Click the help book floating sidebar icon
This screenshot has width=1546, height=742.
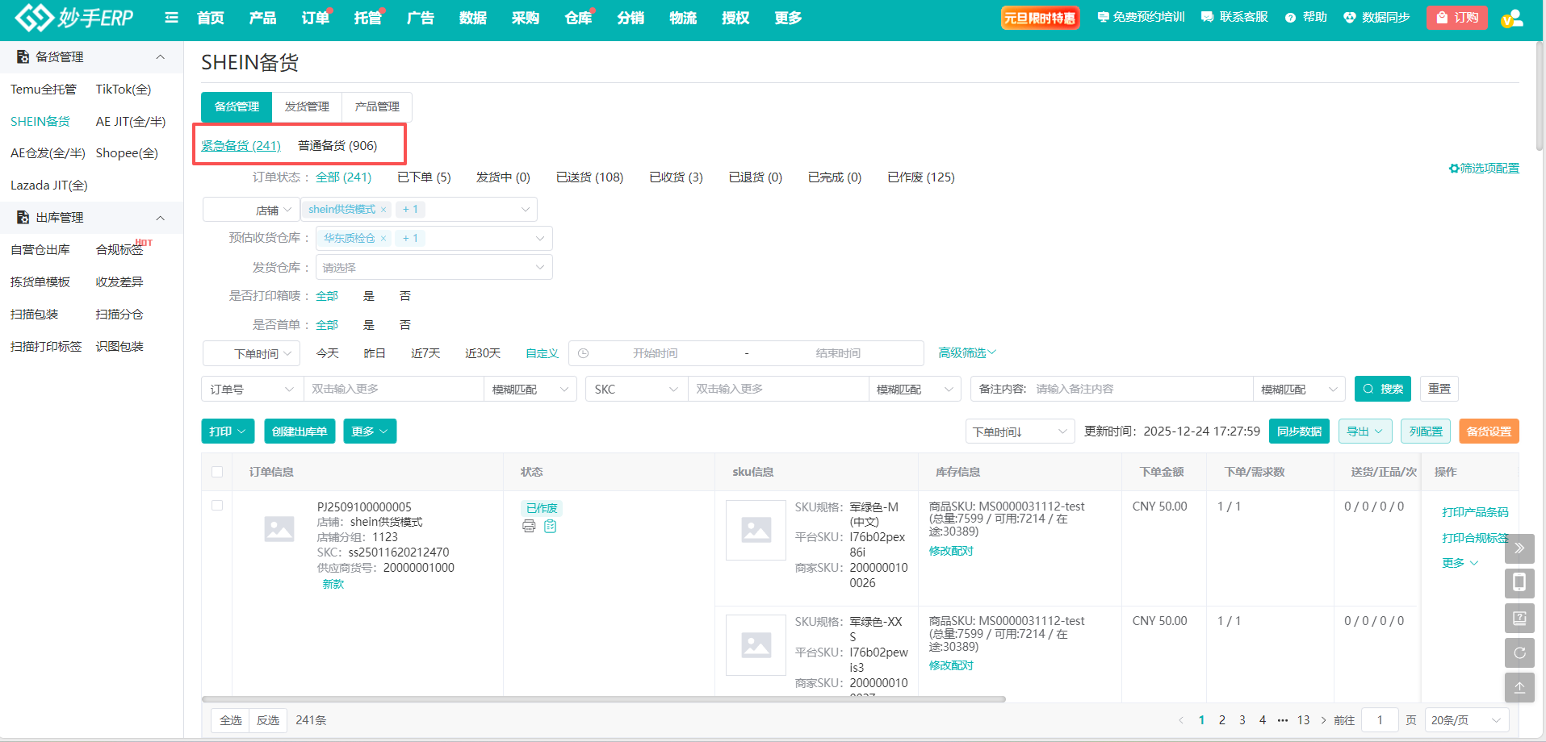[1519, 619]
